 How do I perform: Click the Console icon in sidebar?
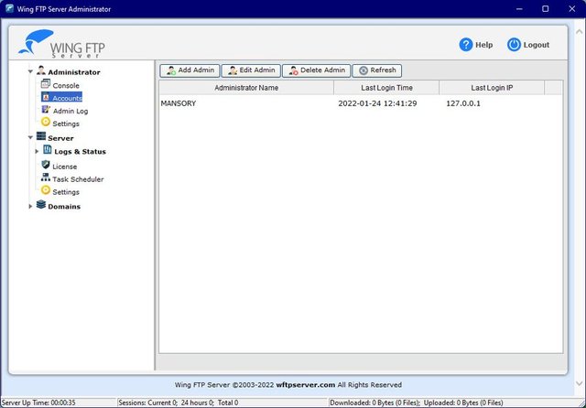46,85
